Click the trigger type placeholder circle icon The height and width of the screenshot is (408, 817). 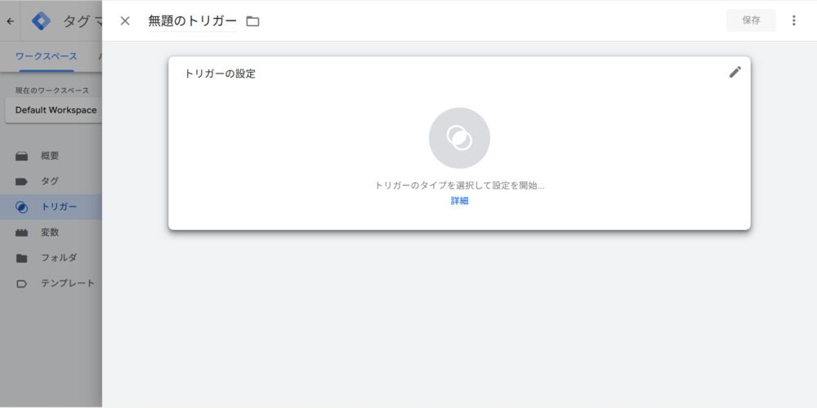tap(459, 138)
